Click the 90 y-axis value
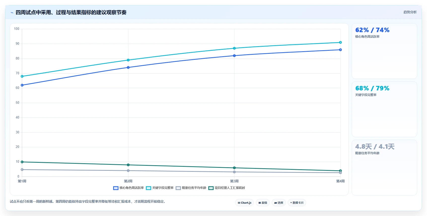Viewport: 427px width, 216px height. 17,44
